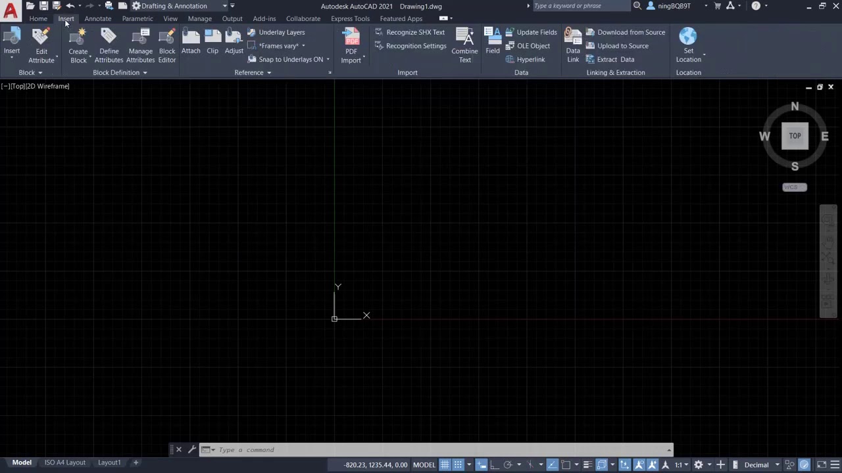Viewport: 842px width, 473px height.
Task: Open the Parametric ribbon tab
Action: click(x=137, y=18)
